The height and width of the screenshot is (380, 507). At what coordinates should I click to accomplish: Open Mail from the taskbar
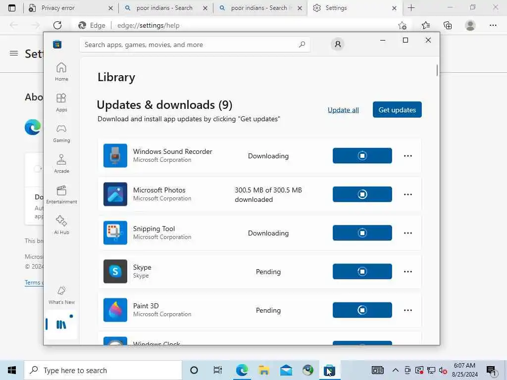click(286, 370)
